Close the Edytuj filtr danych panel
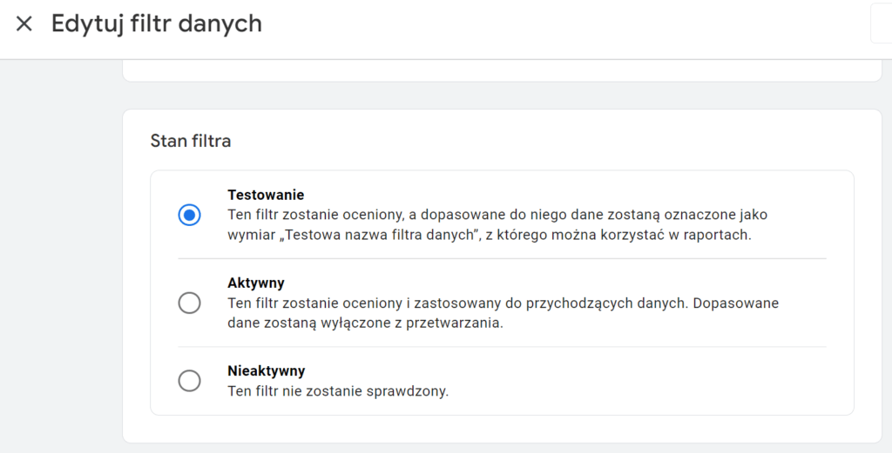 point(24,23)
